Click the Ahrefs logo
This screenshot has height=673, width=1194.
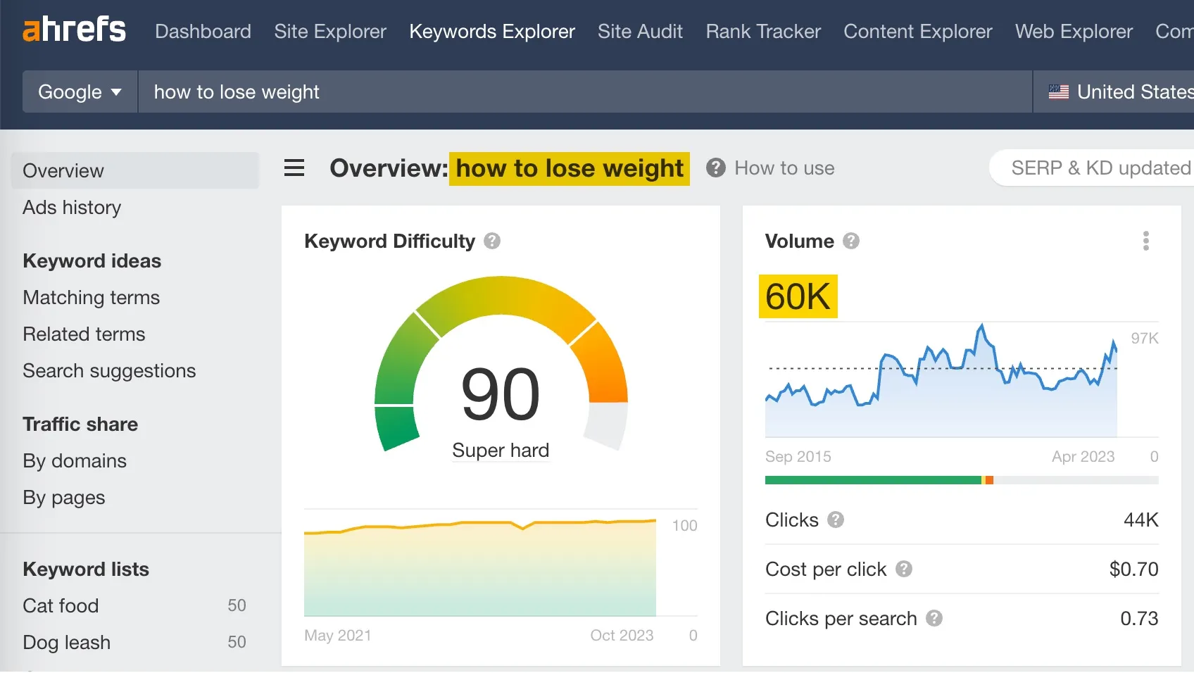click(74, 30)
